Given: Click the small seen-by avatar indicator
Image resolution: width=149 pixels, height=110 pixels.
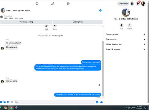Looking at the screenshot, I should [x=99, y=85].
